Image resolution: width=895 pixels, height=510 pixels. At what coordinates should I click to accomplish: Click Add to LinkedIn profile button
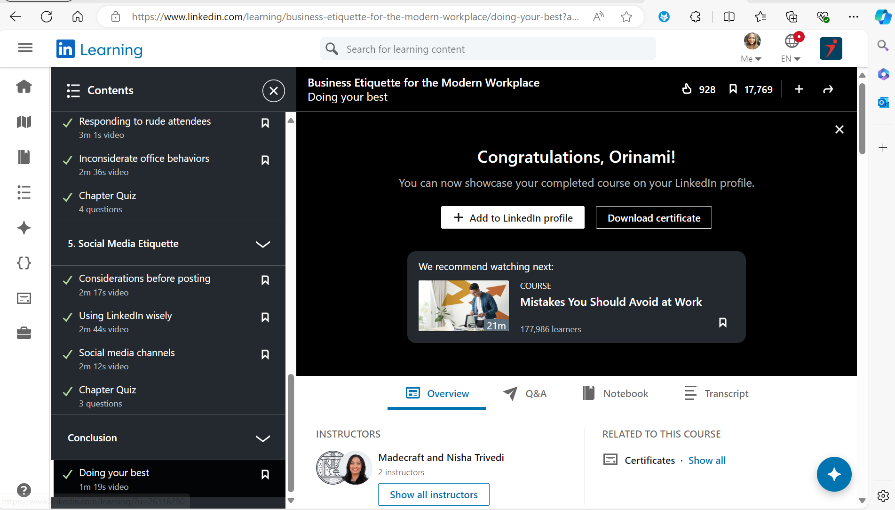click(513, 218)
